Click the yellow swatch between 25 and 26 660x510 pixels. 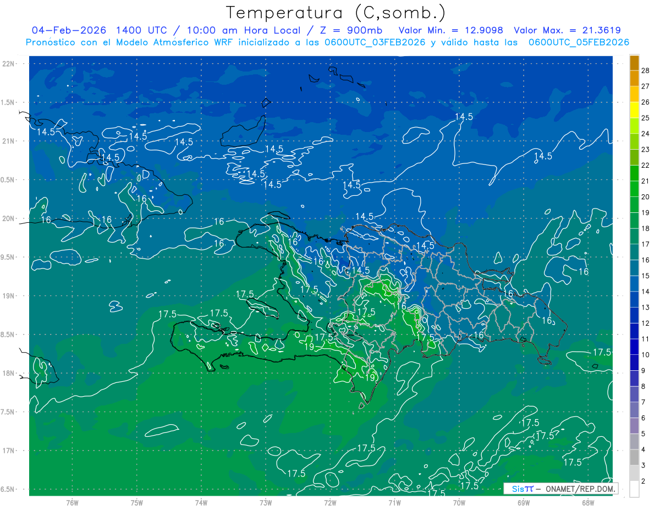[634, 110]
